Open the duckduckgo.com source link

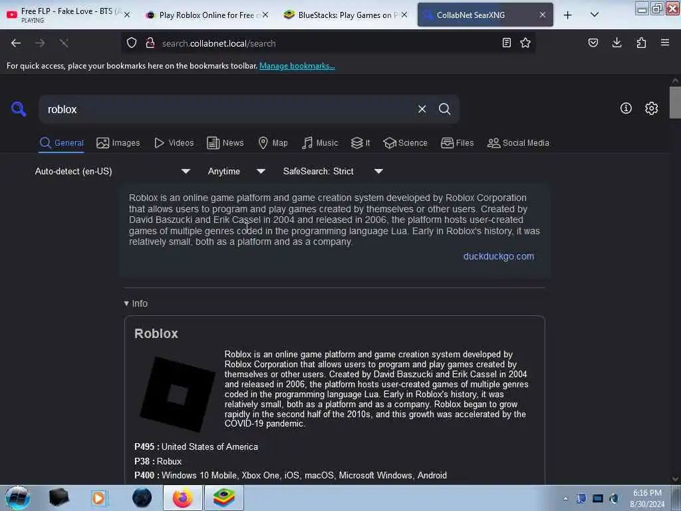click(x=499, y=256)
